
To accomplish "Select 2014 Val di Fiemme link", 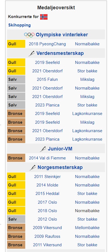I will (x=47, y=158).
